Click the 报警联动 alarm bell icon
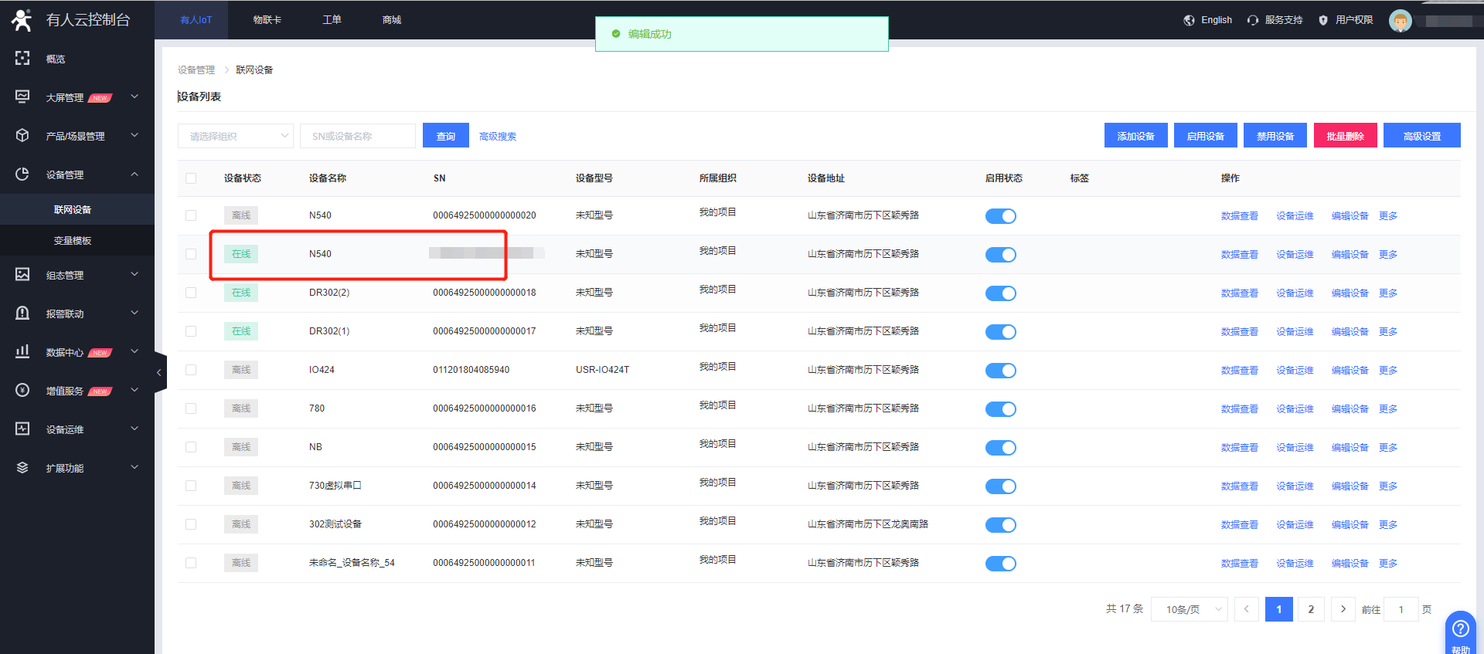The image size is (1484, 654). pos(22,313)
